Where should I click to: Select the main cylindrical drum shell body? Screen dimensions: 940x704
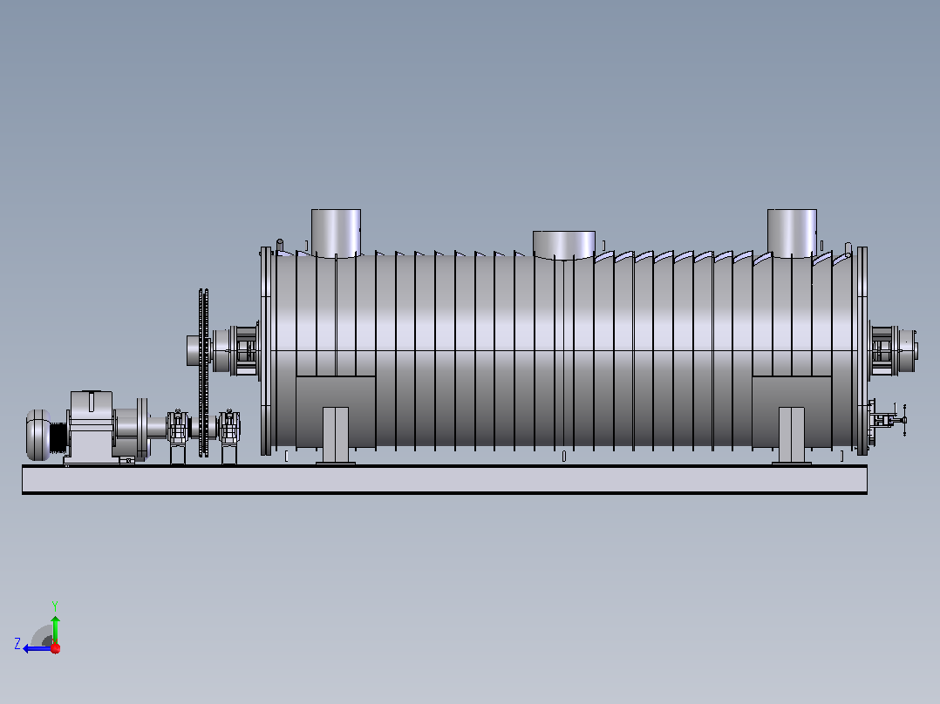(564, 350)
